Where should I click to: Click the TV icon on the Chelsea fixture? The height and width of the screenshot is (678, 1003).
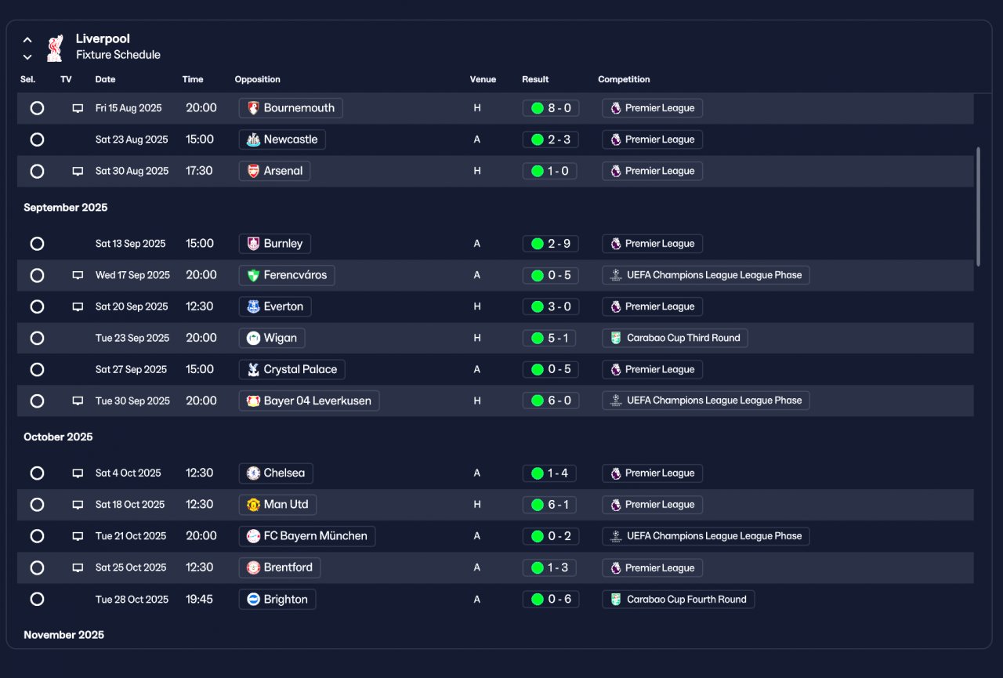pos(78,473)
